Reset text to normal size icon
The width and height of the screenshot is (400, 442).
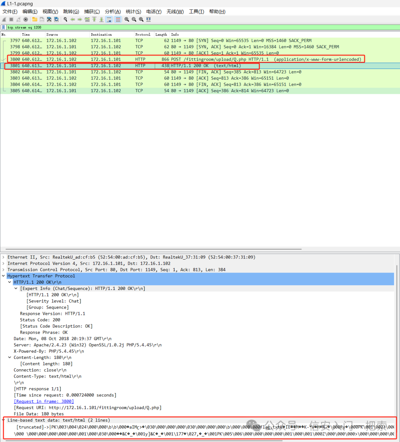141,19
